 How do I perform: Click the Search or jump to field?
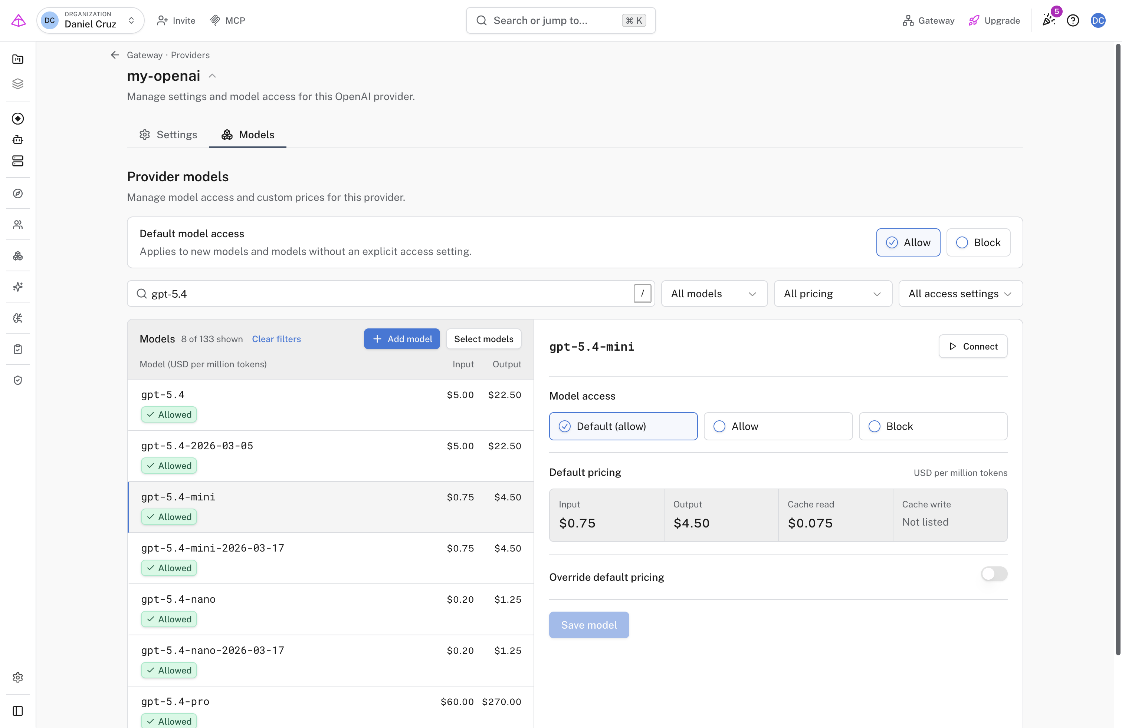point(561,20)
